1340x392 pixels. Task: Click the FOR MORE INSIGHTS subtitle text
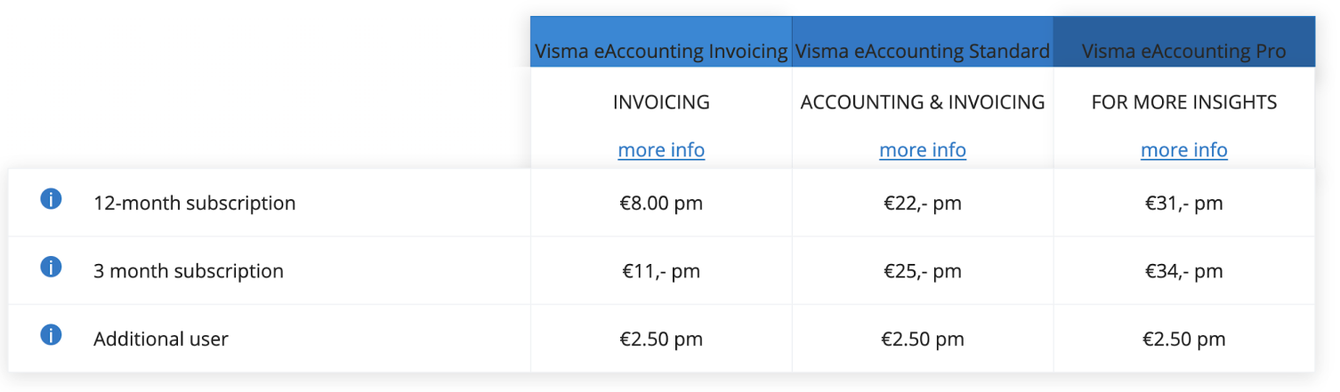point(1184,102)
